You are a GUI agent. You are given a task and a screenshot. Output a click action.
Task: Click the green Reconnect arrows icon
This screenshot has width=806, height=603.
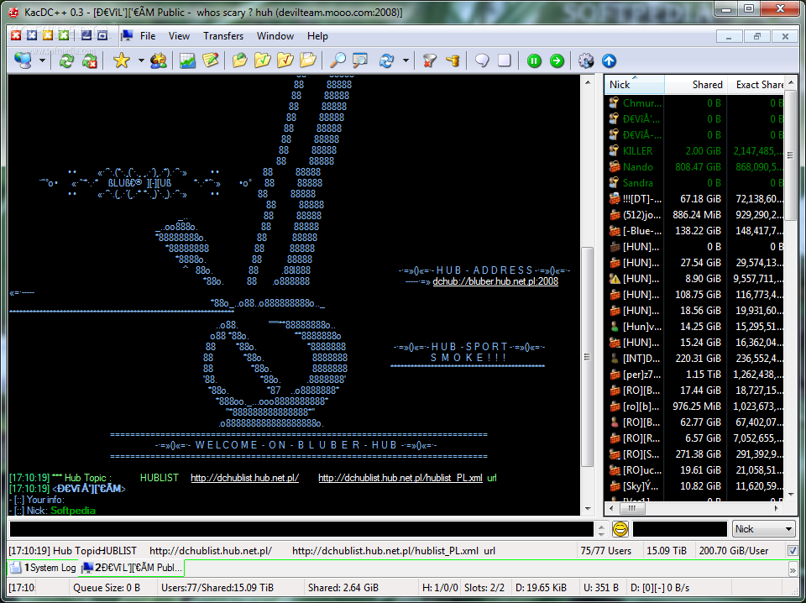[x=66, y=60]
